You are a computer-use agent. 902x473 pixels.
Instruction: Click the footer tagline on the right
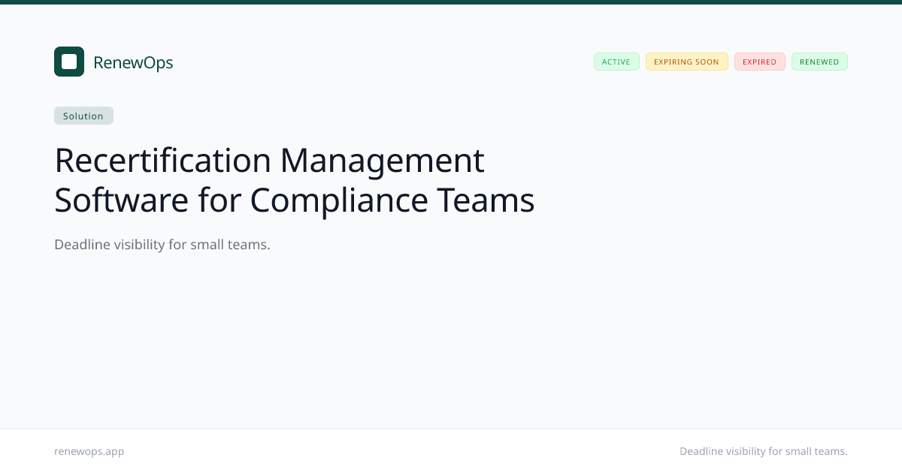point(764,451)
